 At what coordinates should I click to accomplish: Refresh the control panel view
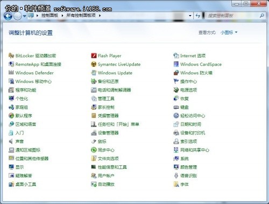pos(198,16)
